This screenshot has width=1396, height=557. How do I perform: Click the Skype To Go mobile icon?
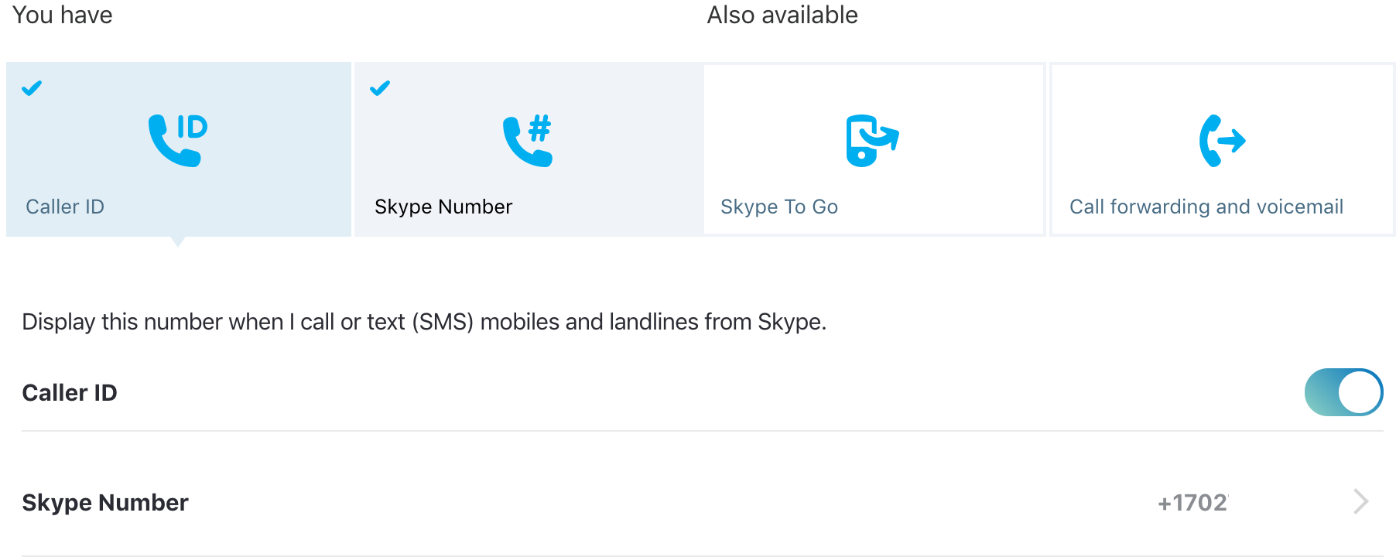(872, 140)
